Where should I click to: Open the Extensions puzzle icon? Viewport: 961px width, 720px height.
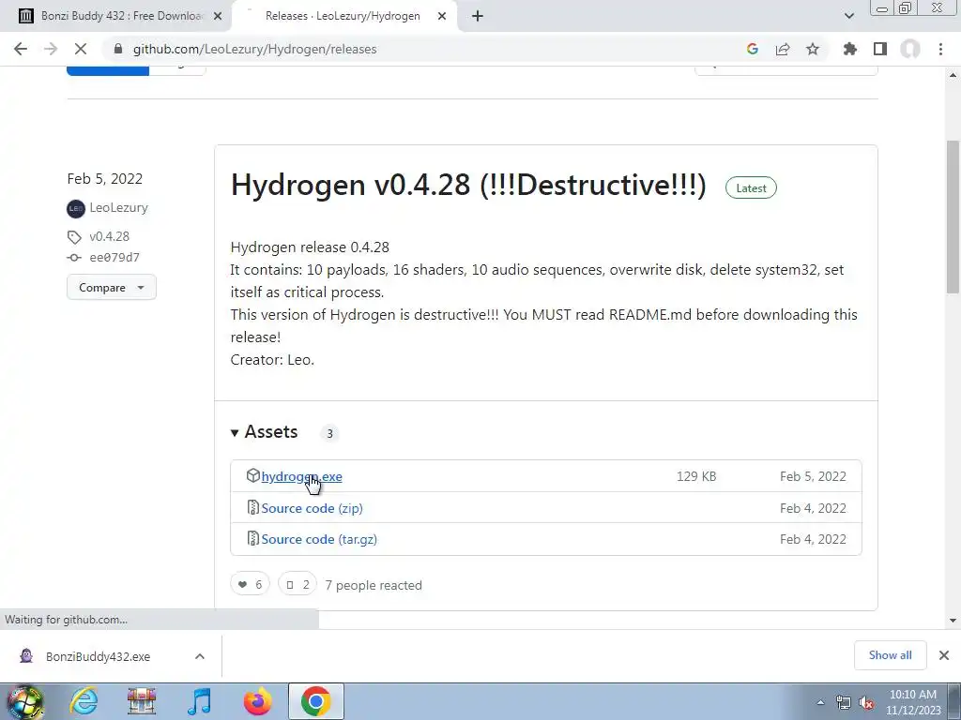tap(850, 49)
